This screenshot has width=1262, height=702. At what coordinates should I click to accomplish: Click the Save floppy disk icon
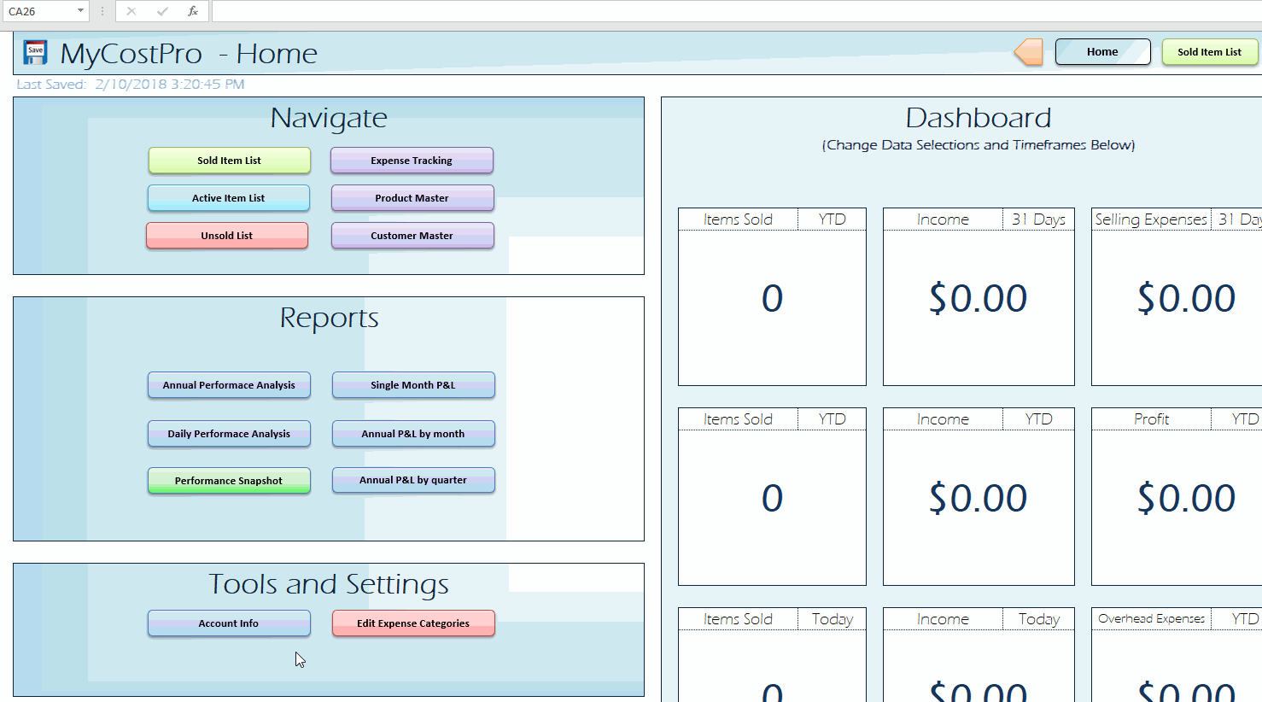tap(35, 52)
